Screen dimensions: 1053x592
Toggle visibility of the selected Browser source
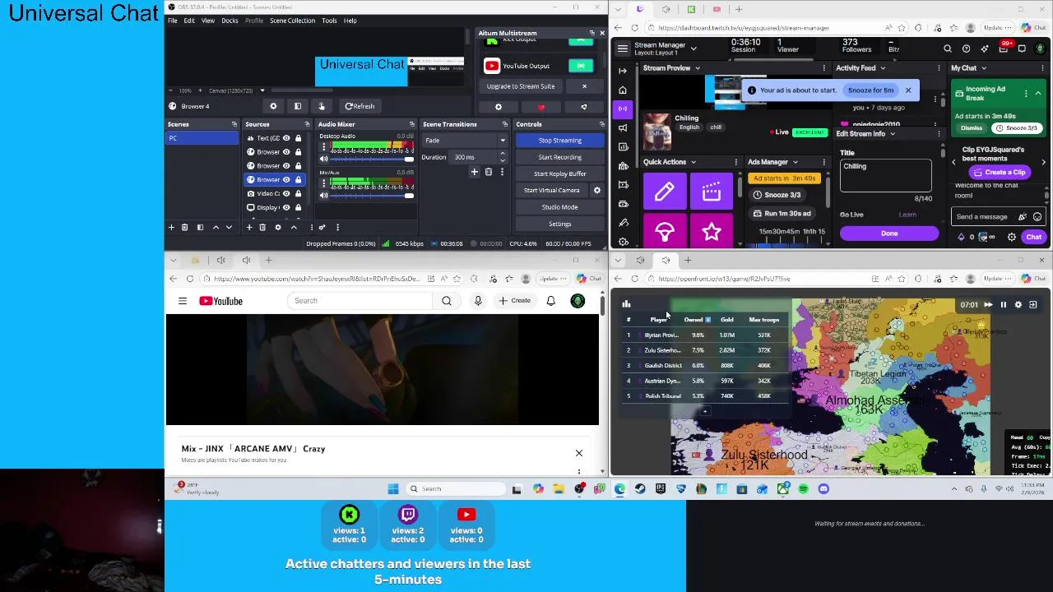pyautogui.click(x=286, y=179)
